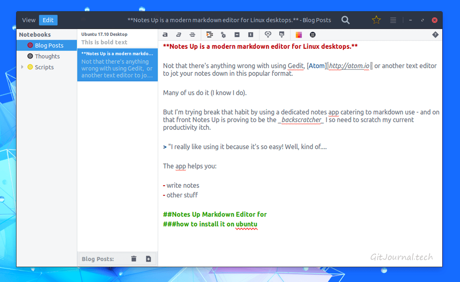Minimize the Notes Up window
The height and width of the screenshot is (282, 460).
411,20
